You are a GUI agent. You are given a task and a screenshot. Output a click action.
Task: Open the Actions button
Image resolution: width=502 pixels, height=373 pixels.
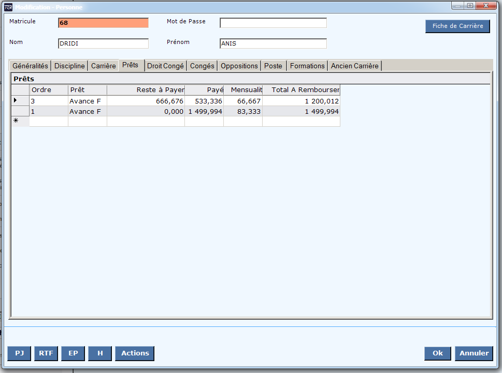pyautogui.click(x=135, y=353)
